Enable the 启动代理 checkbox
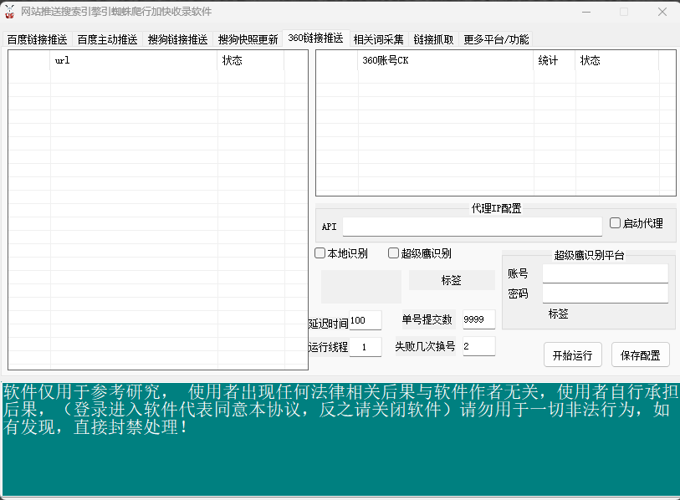Viewport: 680px width, 500px height. pyautogui.click(x=616, y=223)
